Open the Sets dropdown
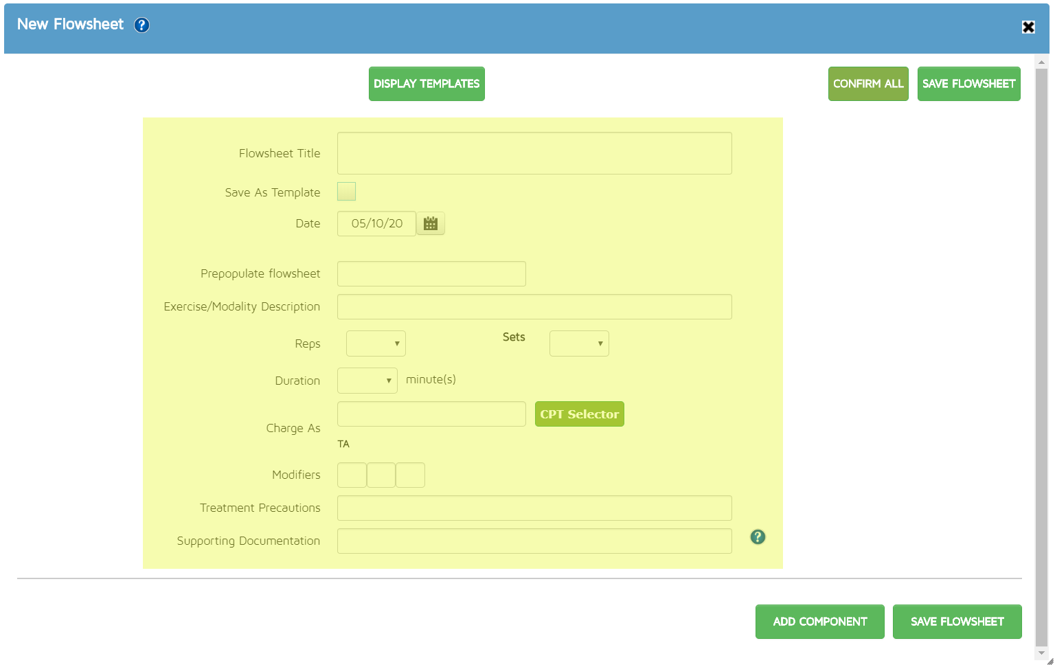 pyautogui.click(x=579, y=343)
